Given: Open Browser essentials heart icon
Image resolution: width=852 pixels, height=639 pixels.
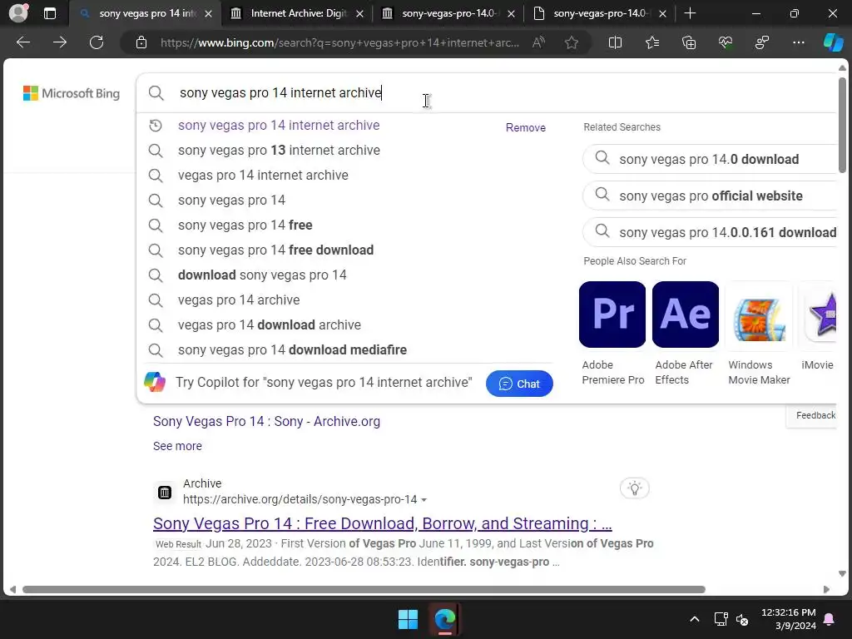Looking at the screenshot, I should point(726,42).
